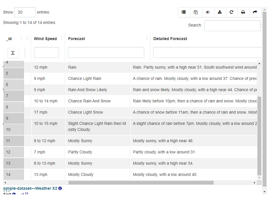Click 'Mostly cloudy, with a low around 40.'
The width and height of the screenshot is (269, 203).
(x=165, y=174)
